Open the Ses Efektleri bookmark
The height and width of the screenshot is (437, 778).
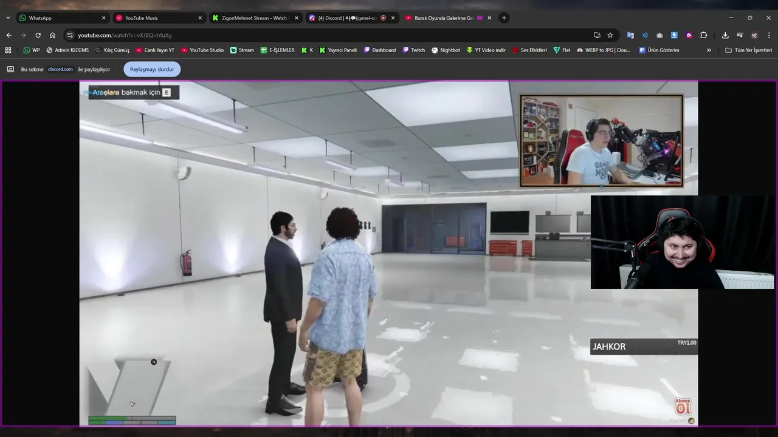point(529,50)
